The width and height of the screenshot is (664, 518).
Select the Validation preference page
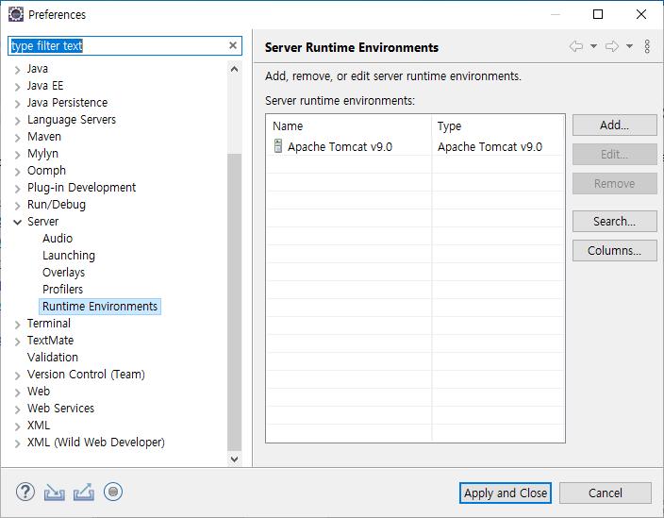pyautogui.click(x=53, y=357)
